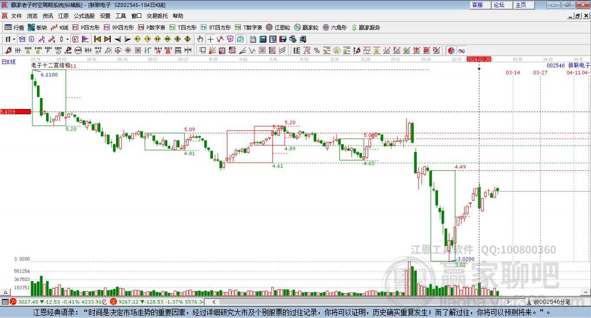The image size is (591, 318).
Task: Launch the 江恩轮 Gann wheel
Action: pyautogui.click(x=278, y=28)
